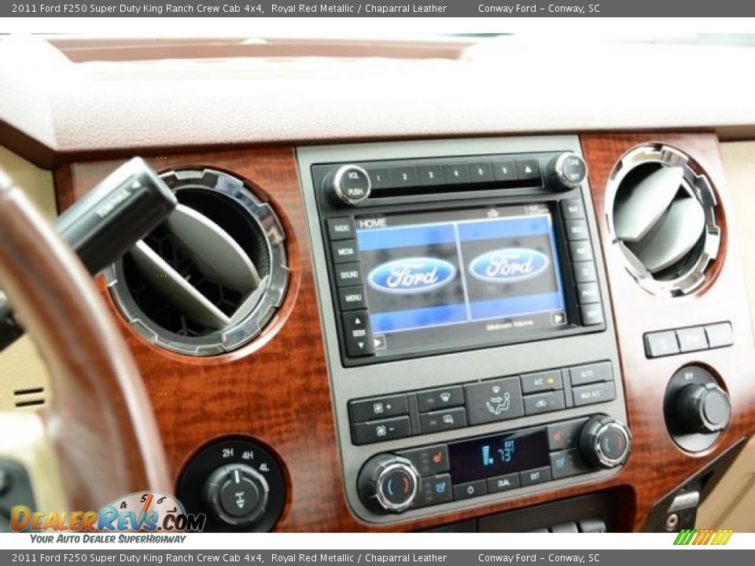Toggle DUAL zone climate control
This screenshot has width=755, height=566.
[x=504, y=482]
